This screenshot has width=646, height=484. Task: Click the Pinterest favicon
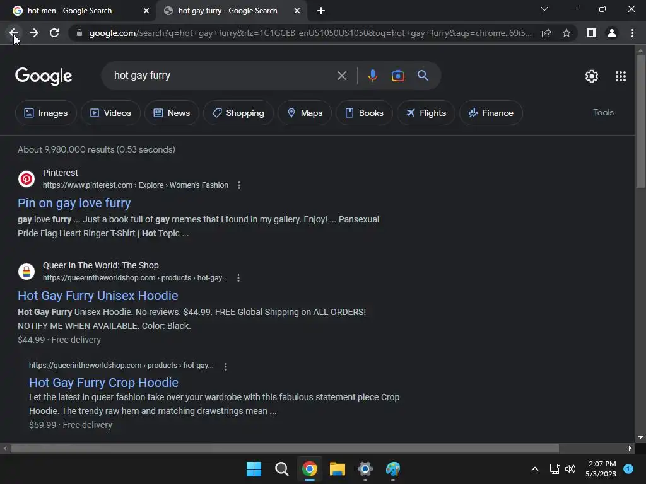pyautogui.click(x=26, y=178)
